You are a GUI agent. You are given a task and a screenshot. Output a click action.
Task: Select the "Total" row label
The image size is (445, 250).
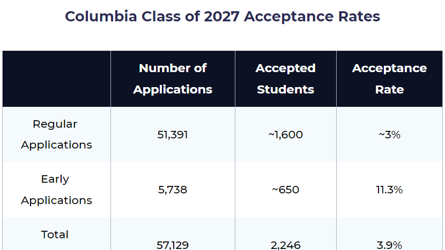[x=55, y=235]
